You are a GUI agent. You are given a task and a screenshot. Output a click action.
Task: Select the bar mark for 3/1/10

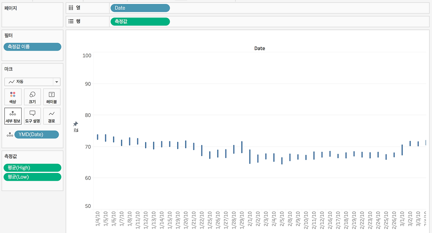402,150
